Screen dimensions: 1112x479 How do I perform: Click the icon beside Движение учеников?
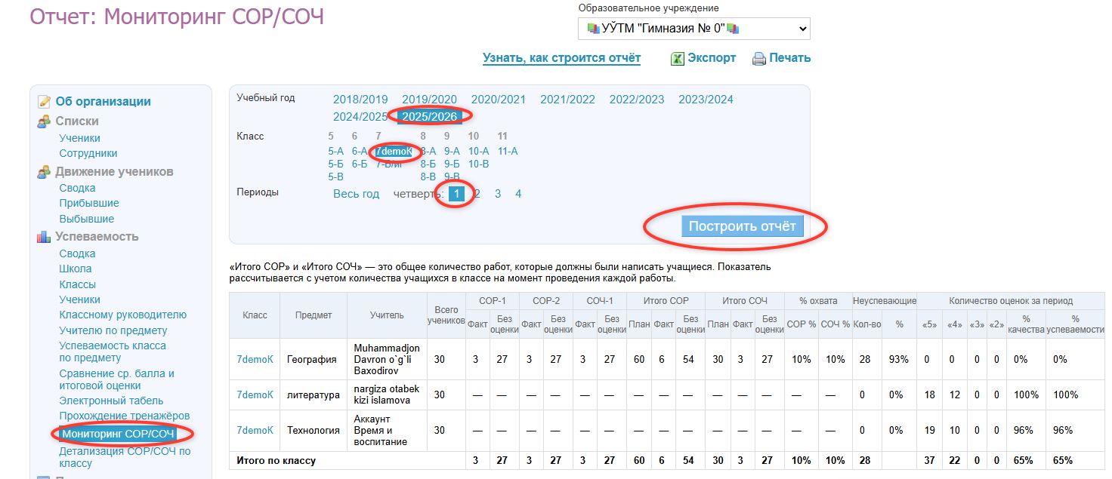click(44, 172)
